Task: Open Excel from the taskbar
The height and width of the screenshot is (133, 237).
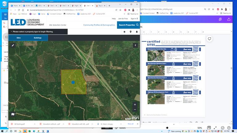Action: 29,131
